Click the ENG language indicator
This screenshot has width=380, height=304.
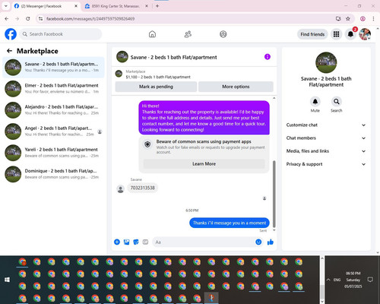coord(337,280)
